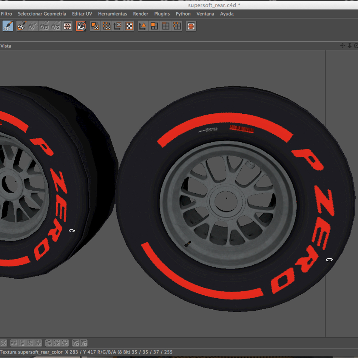The height and width of the screenshot is (358, 358).
Task: Click the grid with orange points icon
Action: 177,26
